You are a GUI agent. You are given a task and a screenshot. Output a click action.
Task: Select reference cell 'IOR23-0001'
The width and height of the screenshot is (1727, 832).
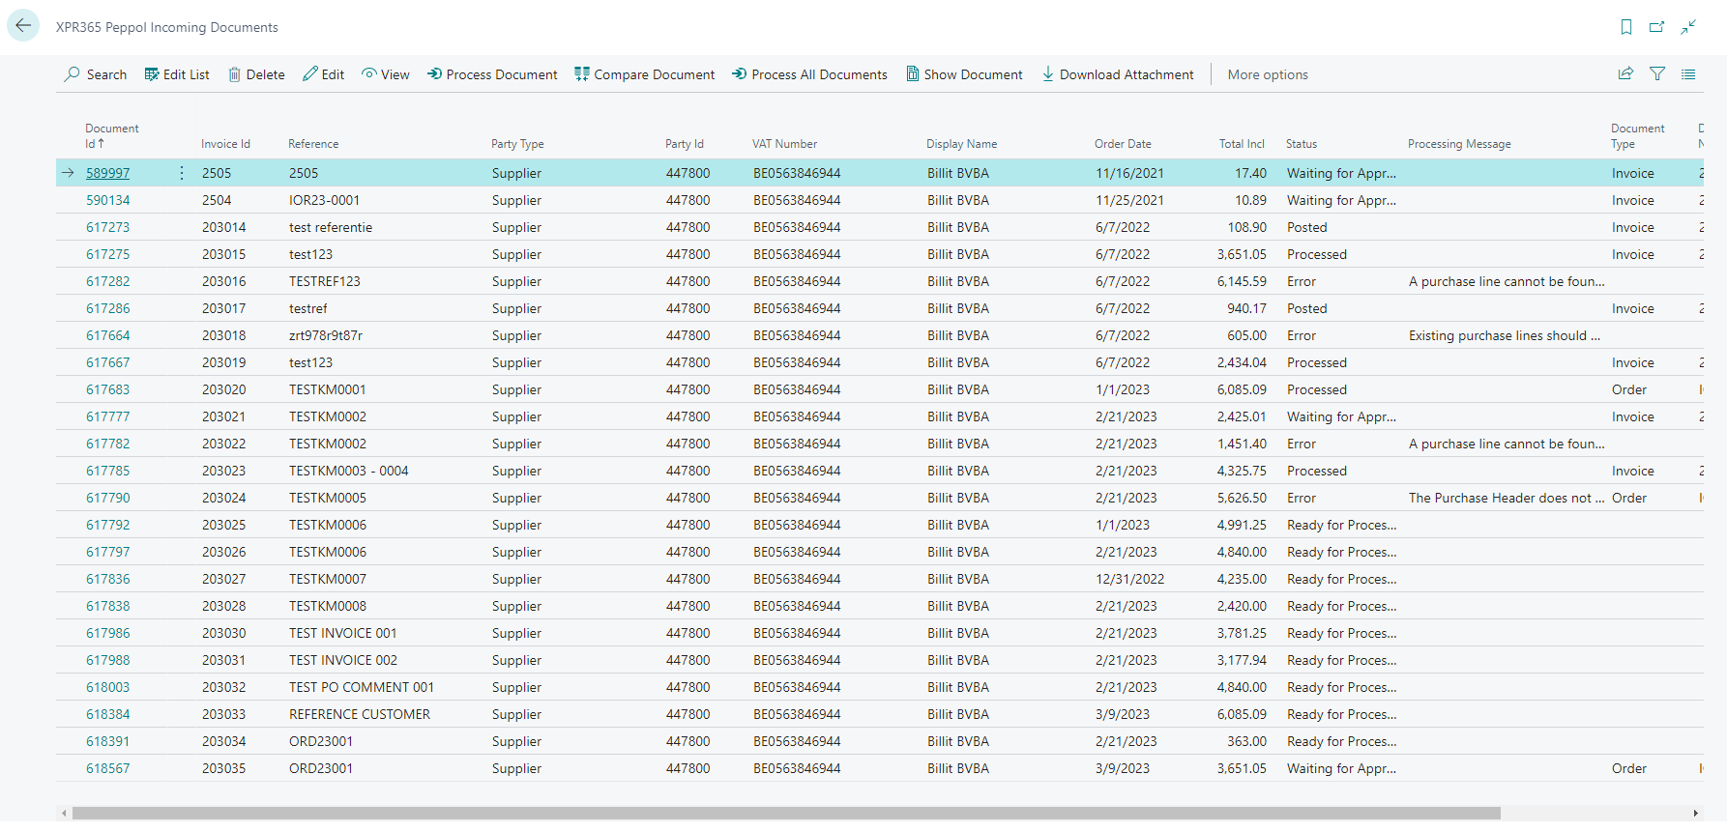(324, 200)
